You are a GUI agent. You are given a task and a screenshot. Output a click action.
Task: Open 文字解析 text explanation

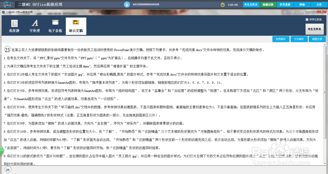299,39
